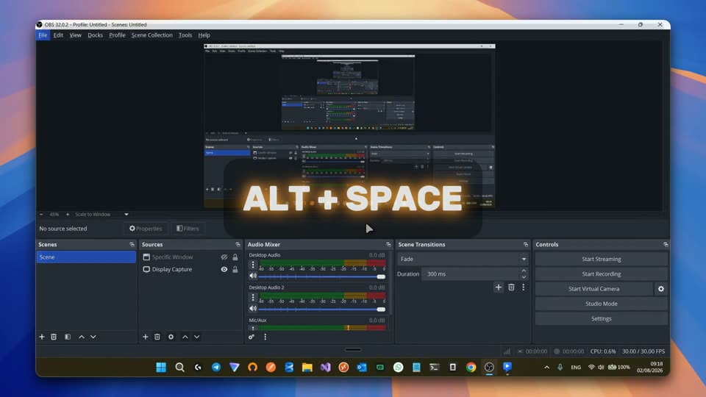
Task: Pop out the Scene Transitions dock
Action: 525,244
